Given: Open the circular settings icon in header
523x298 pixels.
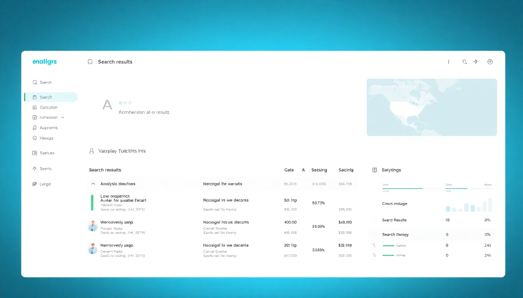Looking at the screenshot, I should tap(490, 62).
